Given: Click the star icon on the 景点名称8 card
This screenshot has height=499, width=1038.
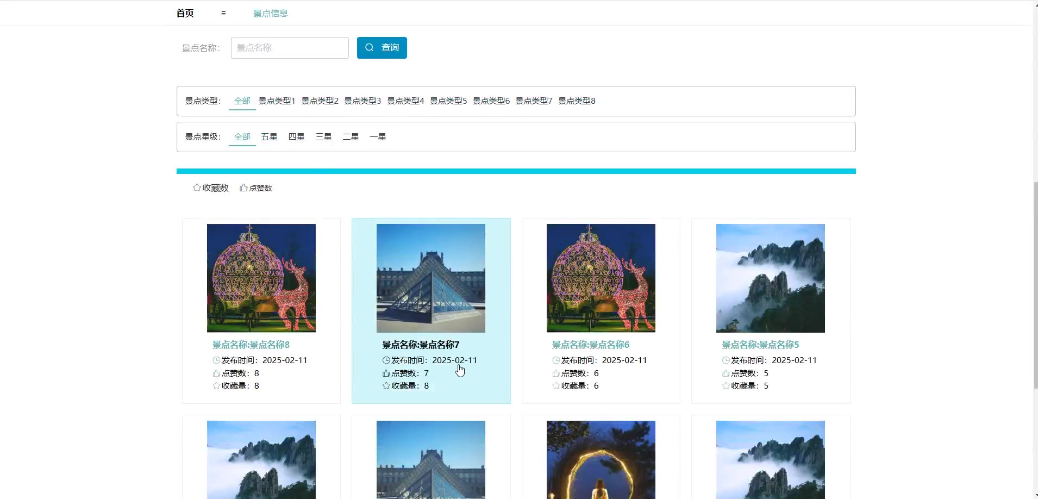Looking at the screenshot, I should click(x=216, y=385).
